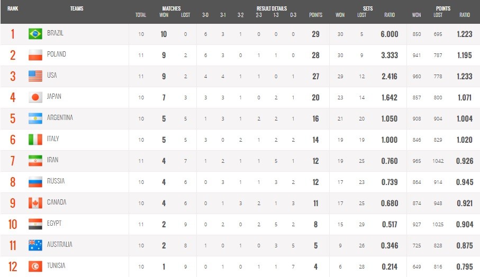Click Brazil's 29 points value
The width and height of the screenshot is (480, 277).
(x=315, y=34)
